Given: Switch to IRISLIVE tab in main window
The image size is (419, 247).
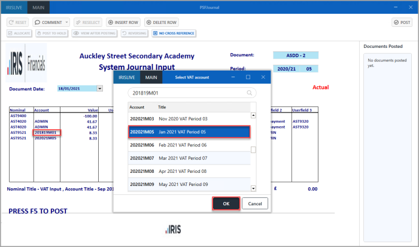Looking at the screenshot, I should 14,8.
